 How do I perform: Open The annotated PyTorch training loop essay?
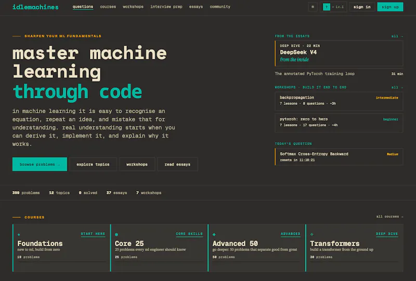click(339, 74)
